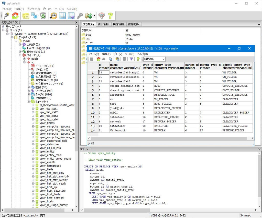Screen dimensions: 262x218
Task: Expand the public schema node
Action: click(x=24, y=59)
